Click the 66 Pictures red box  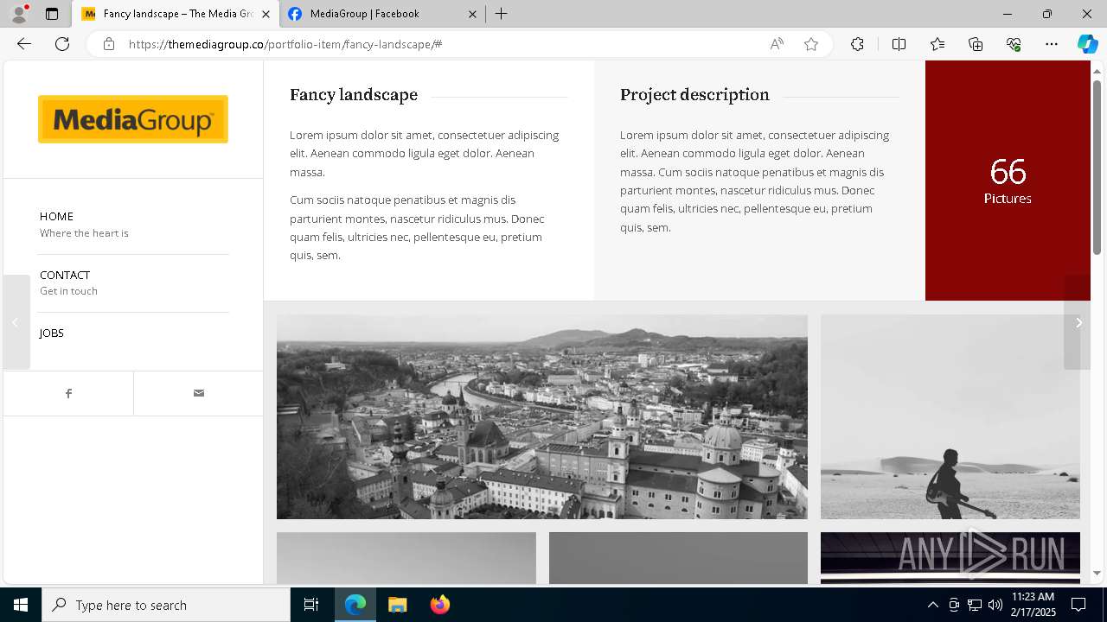point(1008,181)
